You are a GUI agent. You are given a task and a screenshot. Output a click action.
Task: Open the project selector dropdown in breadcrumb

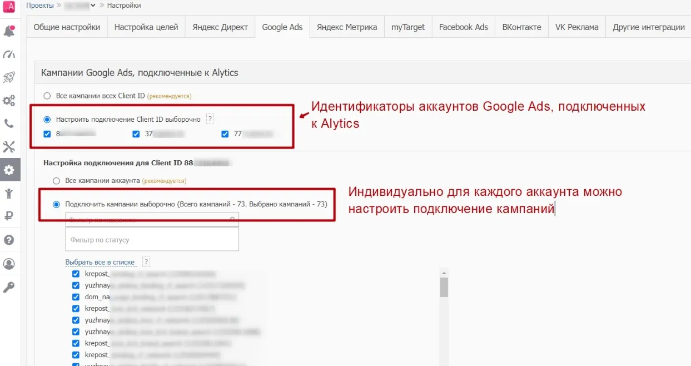[80, 6]
